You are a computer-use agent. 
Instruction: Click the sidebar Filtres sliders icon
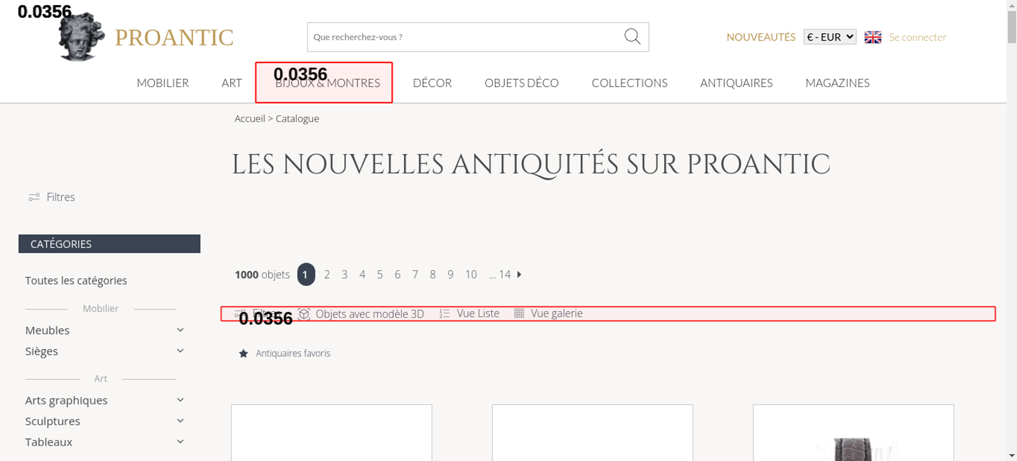point(34,197)
